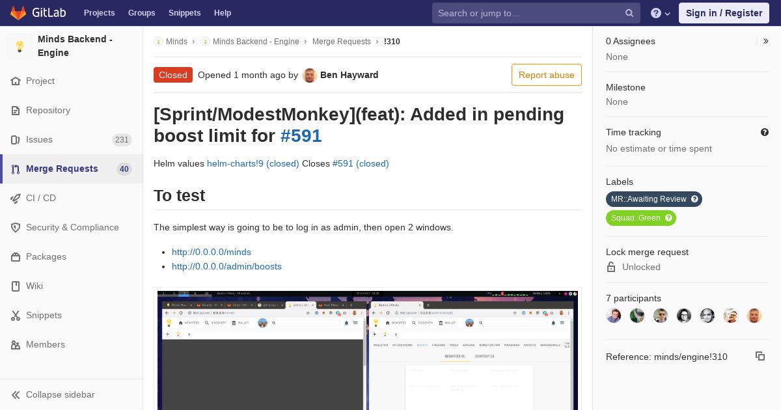Click the Sign in / Register button
The image size is (781, 410).
coord(724,13)
